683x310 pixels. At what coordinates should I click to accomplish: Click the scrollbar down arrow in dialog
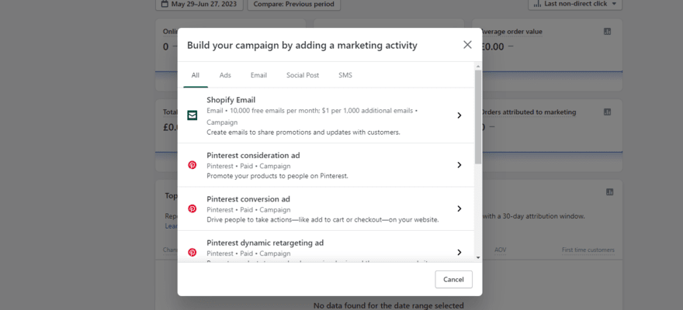pos(478,257)
